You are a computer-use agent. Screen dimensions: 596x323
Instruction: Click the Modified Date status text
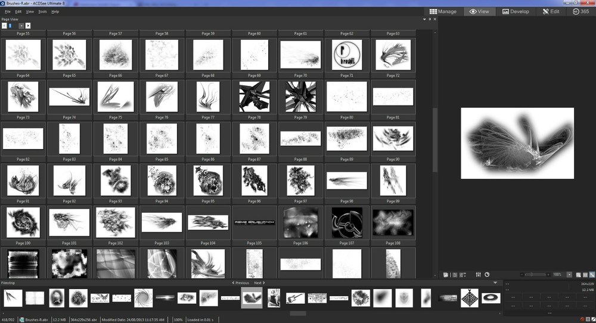tap(133, 320)
